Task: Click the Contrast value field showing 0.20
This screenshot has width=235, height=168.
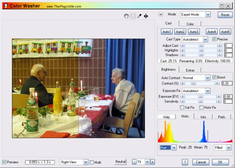Action: [x=227, y=83]
